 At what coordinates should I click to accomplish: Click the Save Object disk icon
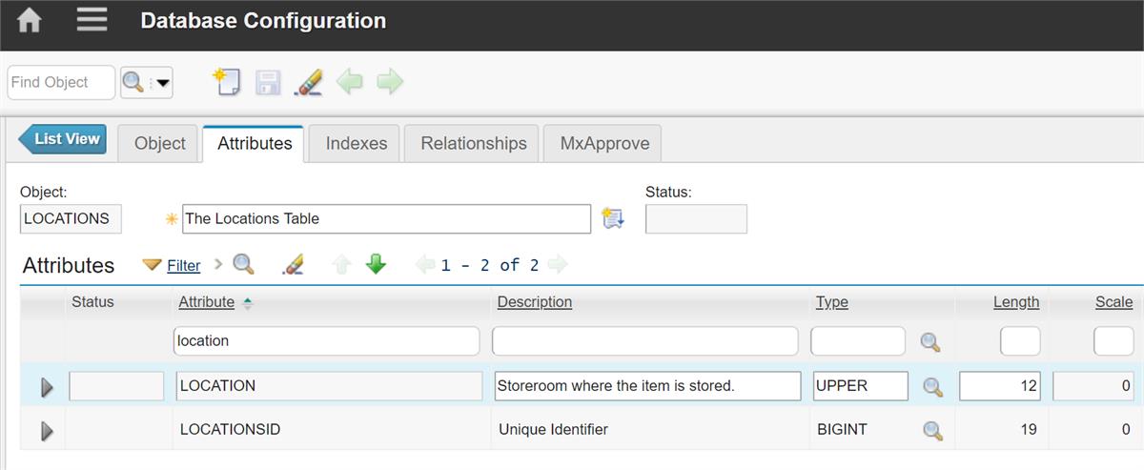[268, 82]
